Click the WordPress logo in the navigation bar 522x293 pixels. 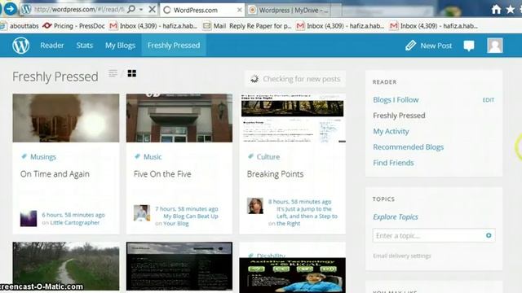[x=20, y=46]
